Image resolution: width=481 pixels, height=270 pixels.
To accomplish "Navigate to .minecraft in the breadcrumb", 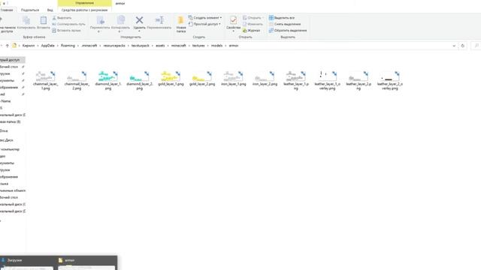I will tap(89, 46).
